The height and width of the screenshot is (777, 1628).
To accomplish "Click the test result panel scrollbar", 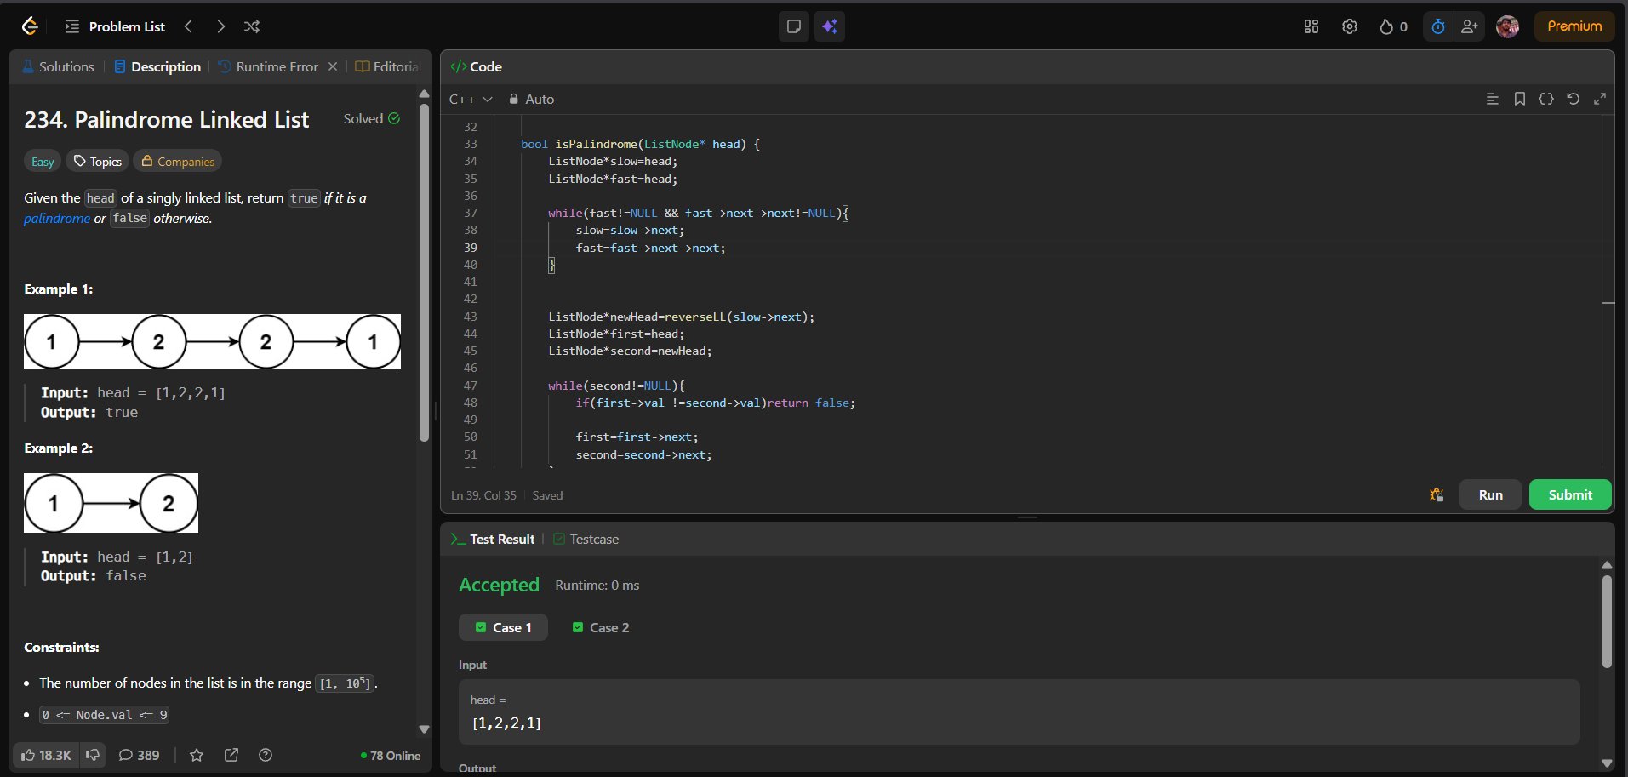I will click(x=1607, y=621).
